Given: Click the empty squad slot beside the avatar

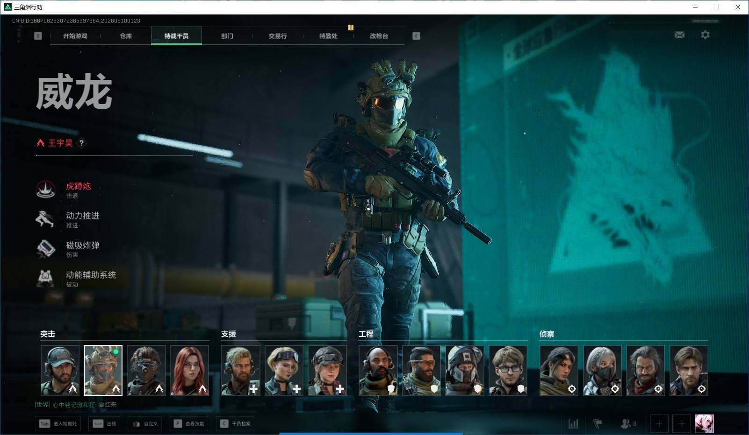Looking at the screenshot, I should tap(681, 424).
